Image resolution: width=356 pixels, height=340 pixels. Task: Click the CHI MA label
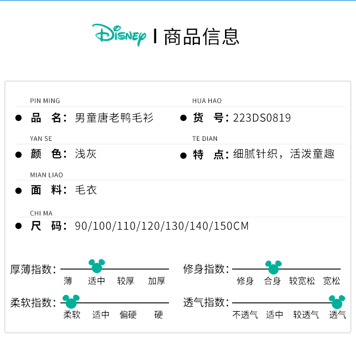coord(41,213)
